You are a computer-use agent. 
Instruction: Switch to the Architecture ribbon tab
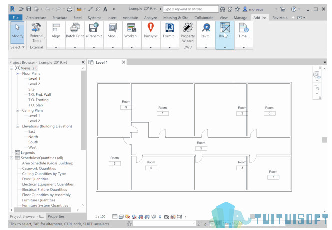coord(36,18)
